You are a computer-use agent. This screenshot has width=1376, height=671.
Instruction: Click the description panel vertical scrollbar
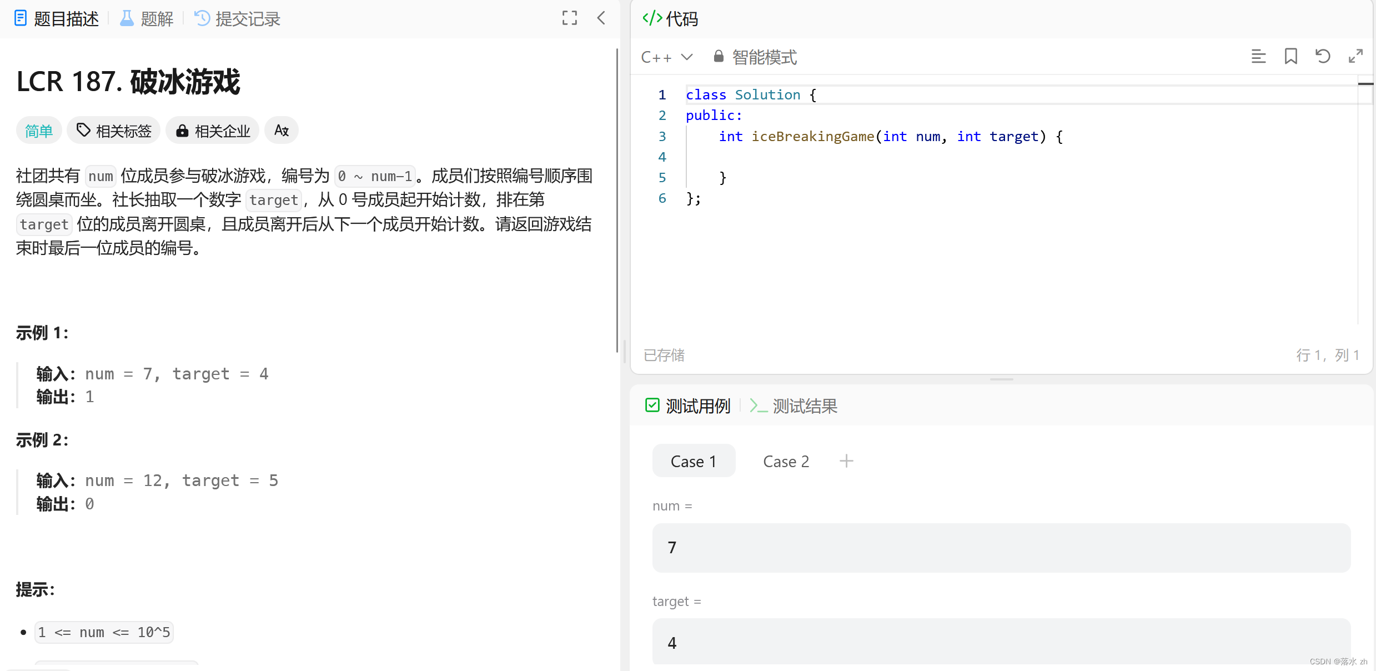coord(617,200)
